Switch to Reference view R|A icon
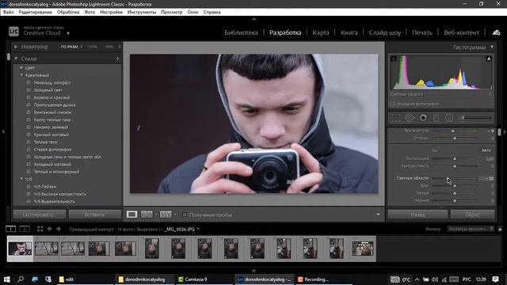 click(147, 215)
